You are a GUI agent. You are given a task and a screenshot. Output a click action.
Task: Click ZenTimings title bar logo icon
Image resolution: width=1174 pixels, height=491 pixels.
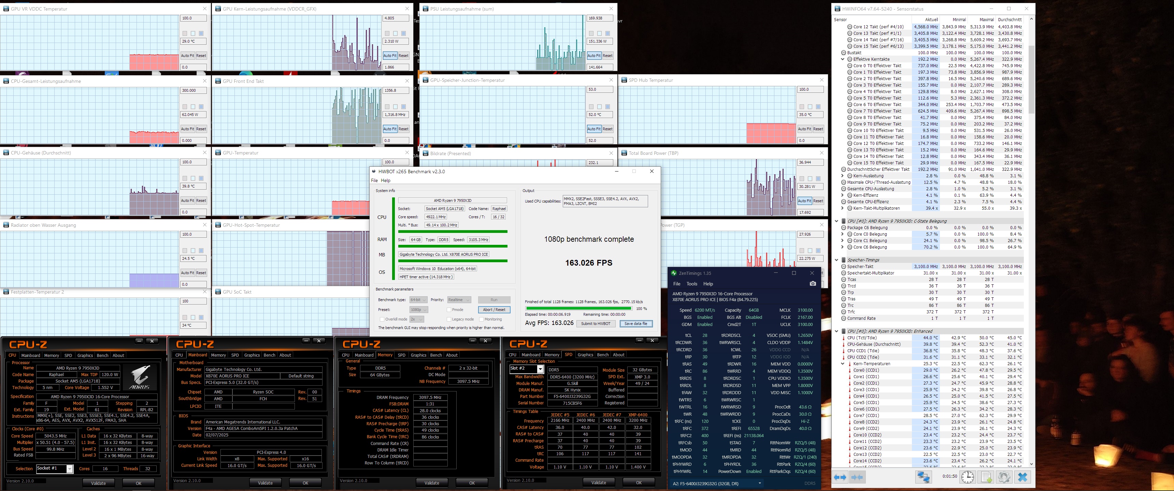coord(674,273)
